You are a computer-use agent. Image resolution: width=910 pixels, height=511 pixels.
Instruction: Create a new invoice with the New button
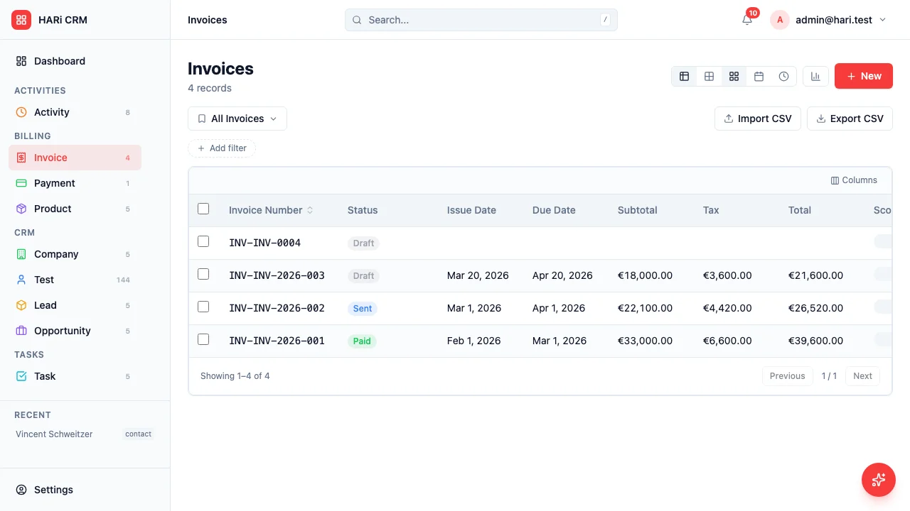point(863,76)
